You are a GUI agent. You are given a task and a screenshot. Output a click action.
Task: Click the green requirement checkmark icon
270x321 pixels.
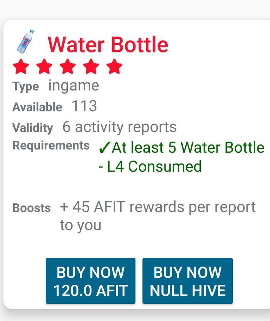point(105,148)
